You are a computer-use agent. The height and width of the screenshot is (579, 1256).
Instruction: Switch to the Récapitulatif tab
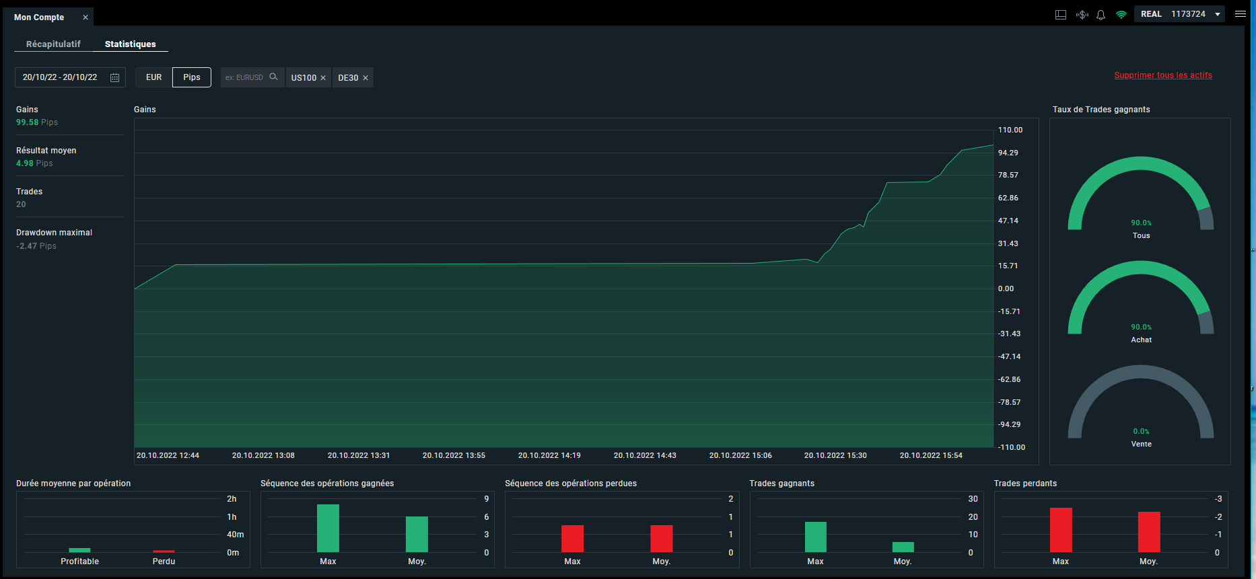(53, 44)
